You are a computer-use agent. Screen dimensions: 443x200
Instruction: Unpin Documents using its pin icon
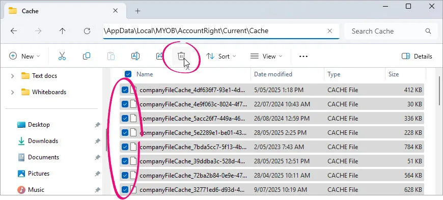tap(97, 157)
